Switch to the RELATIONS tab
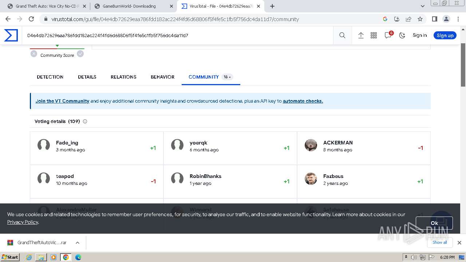 [123, 77]
